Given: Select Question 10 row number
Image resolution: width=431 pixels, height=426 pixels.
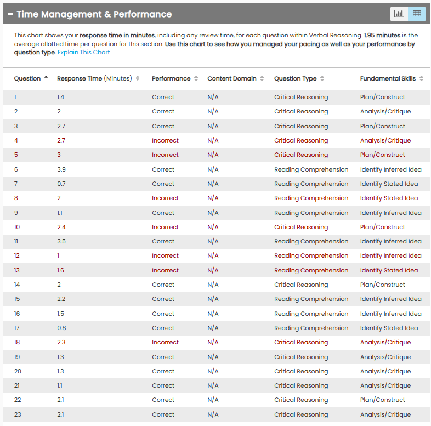Looking at the screenshot, I should [x=17, y=227].
